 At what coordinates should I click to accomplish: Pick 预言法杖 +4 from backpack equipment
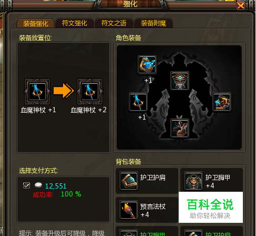pyautogui.click(x=147, y=210)
